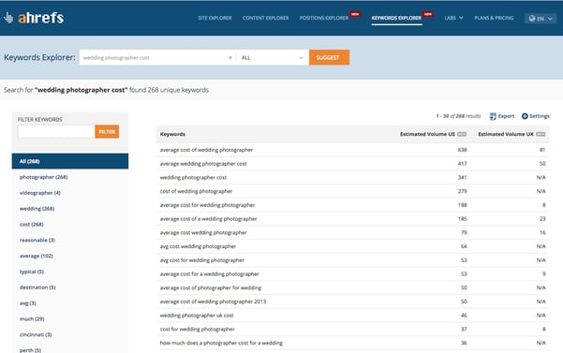563x353 pixels.
Task: Go to Site Explorer
Action: point(215,18)
